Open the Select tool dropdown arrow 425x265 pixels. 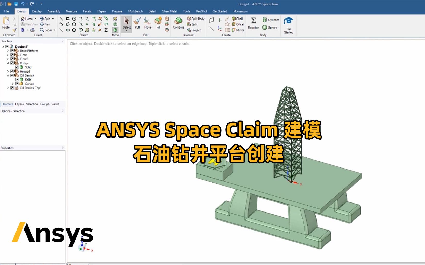coord(127,31)
